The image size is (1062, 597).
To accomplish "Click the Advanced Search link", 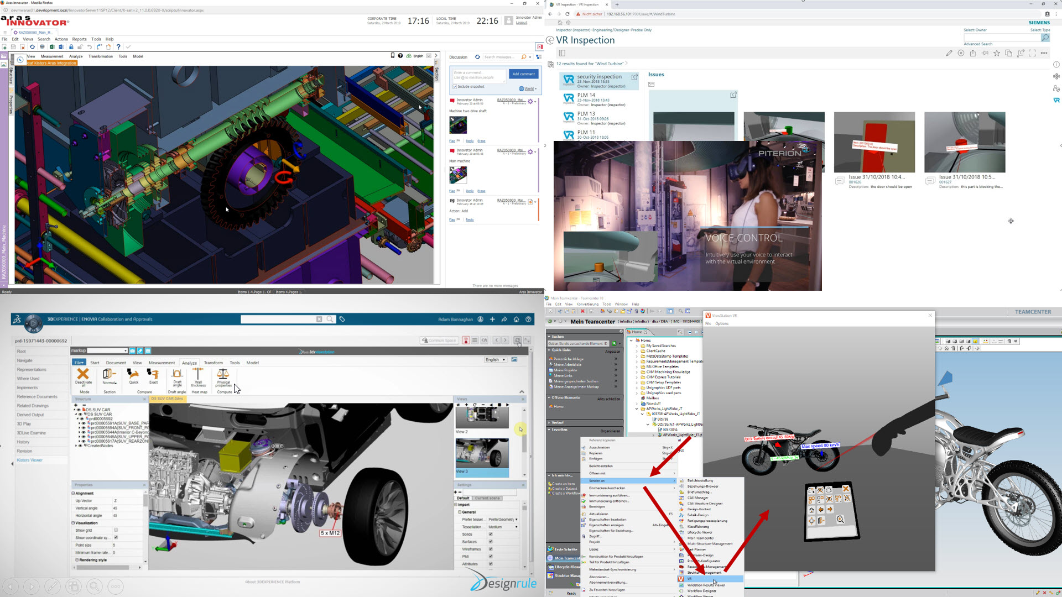I will [978, 44].
